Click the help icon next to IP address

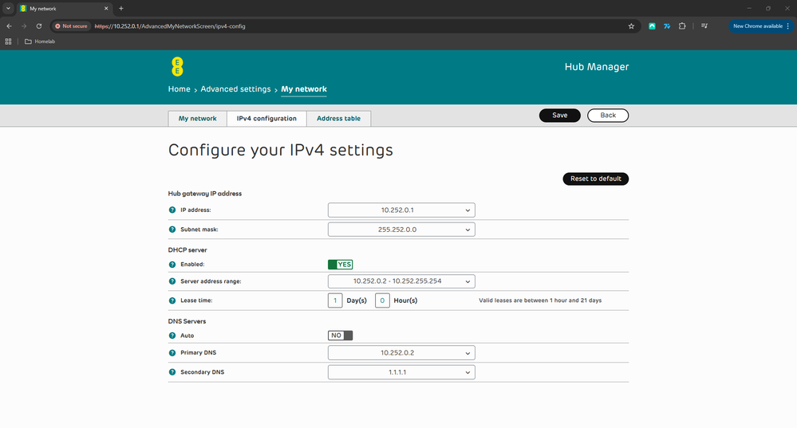point(172,210)
